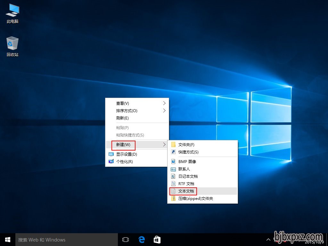This screenshot has height=246, width=328.
Task: Create a new 快捷方式(S)
Action: pos(203,152)
